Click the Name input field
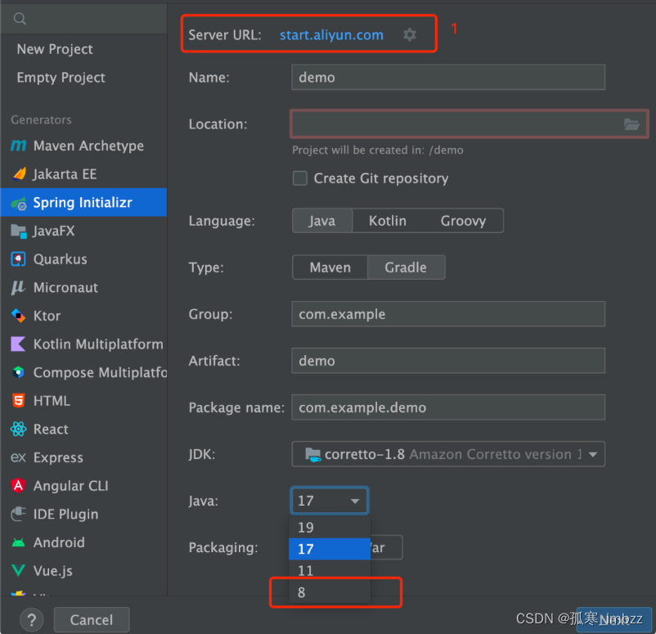The height and width of the screenshot is (634, 656). [x=448, y=78]
